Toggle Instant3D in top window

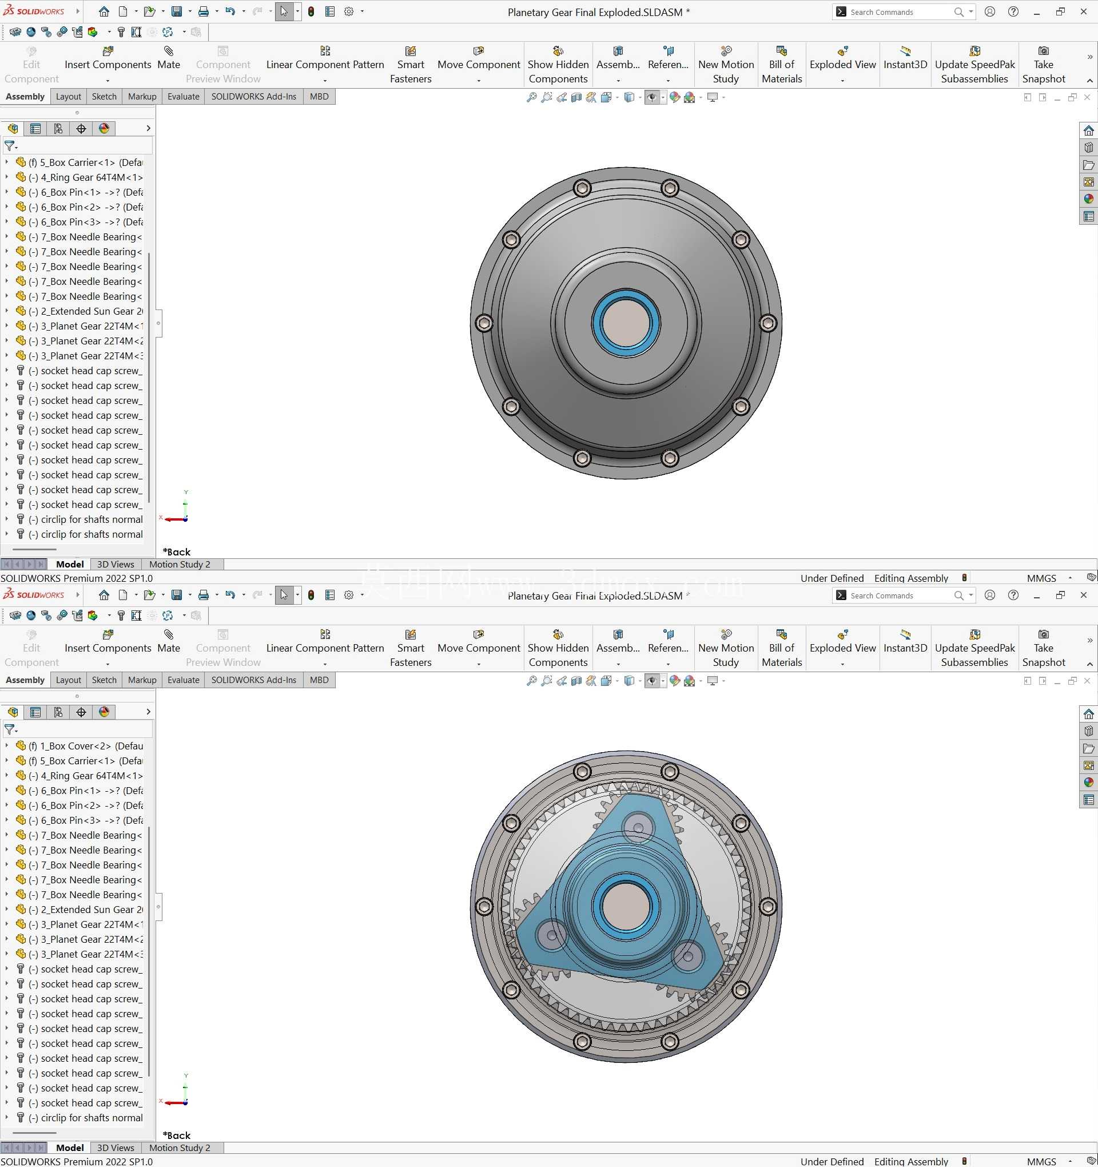coord(905,58)
